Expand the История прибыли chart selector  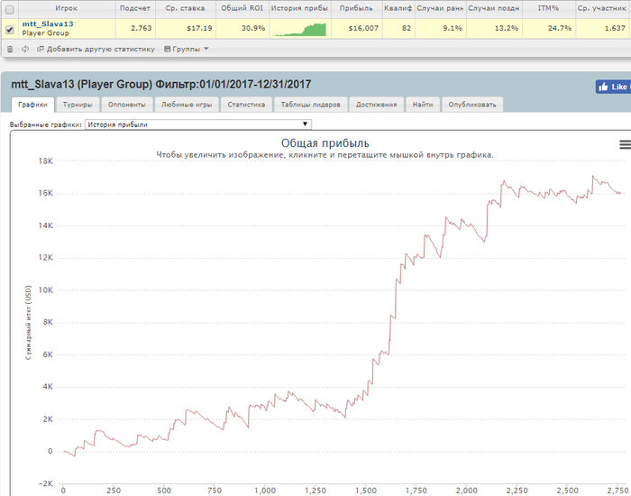coord(198,124)
